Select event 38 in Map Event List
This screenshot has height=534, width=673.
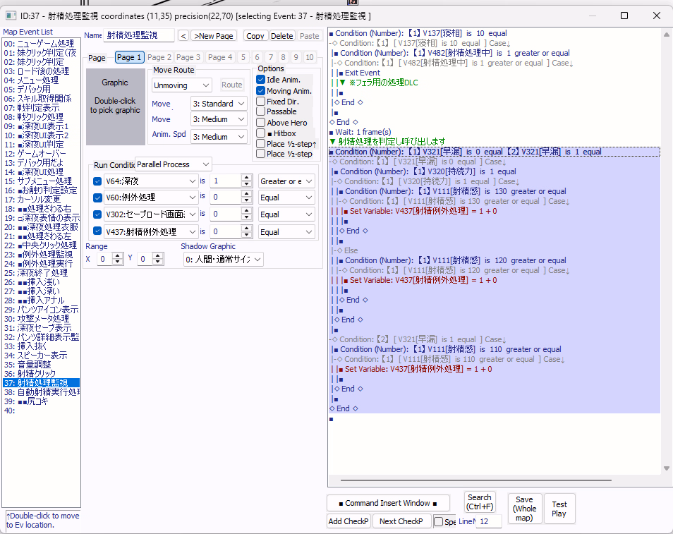point(41,392)
